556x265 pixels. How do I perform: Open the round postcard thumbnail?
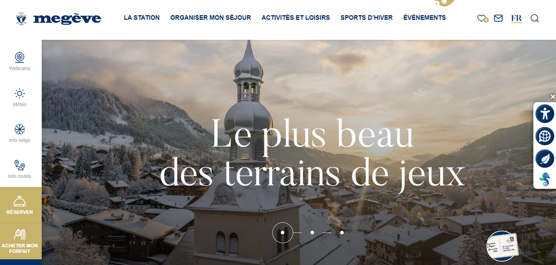(502, 246)
